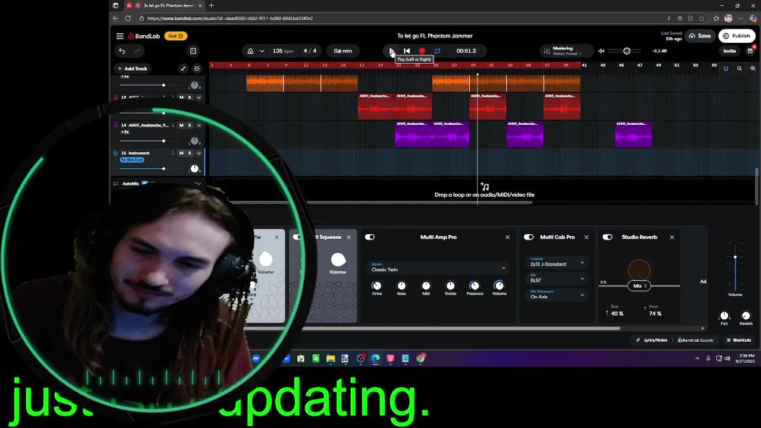
Task: Open the 2x12 J-Standard cabinet dropdown
Action: [x=557, y=262]
